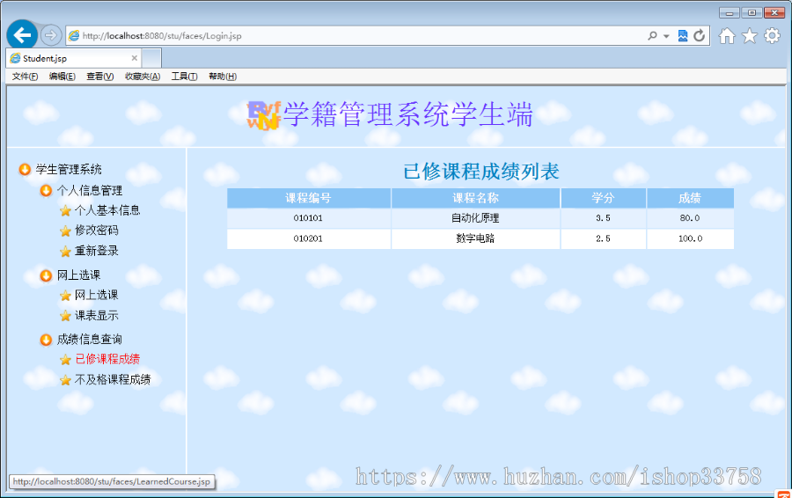The image size is (792, 498).
Task: Click the browser forward arrow button
Action: tap(50, 35)
